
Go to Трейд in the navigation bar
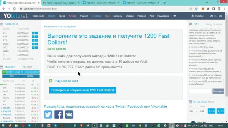(x=62, y=16)
